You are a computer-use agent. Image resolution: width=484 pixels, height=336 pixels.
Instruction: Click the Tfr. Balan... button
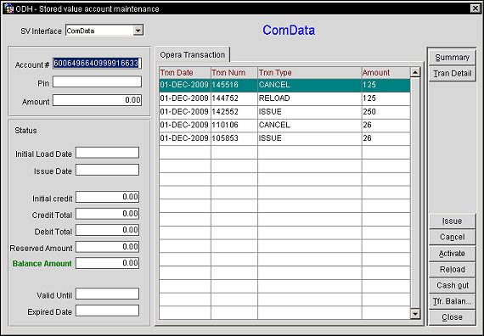[453, 301]
